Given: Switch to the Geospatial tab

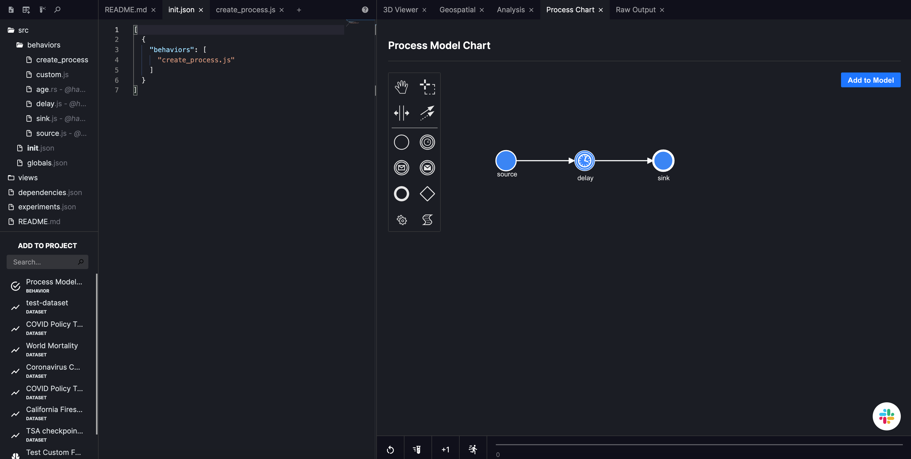Looking at the screenshot, I should pos(457,9).
